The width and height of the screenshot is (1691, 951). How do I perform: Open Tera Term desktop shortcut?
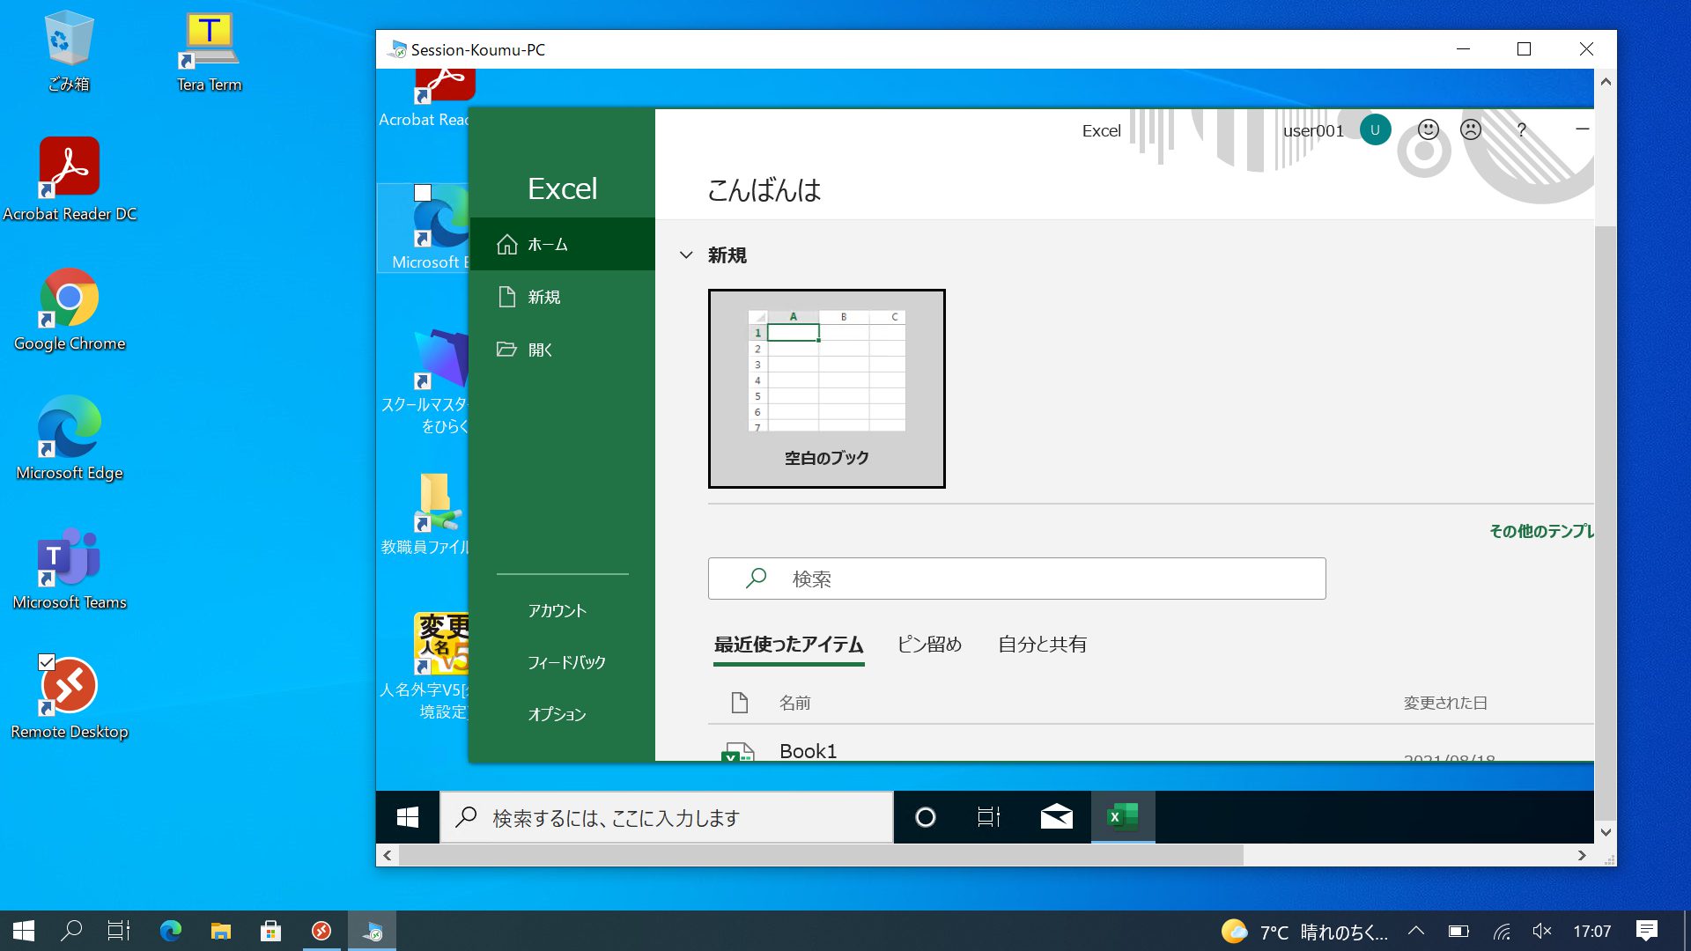pyautogui.click(x=209, y=51)
